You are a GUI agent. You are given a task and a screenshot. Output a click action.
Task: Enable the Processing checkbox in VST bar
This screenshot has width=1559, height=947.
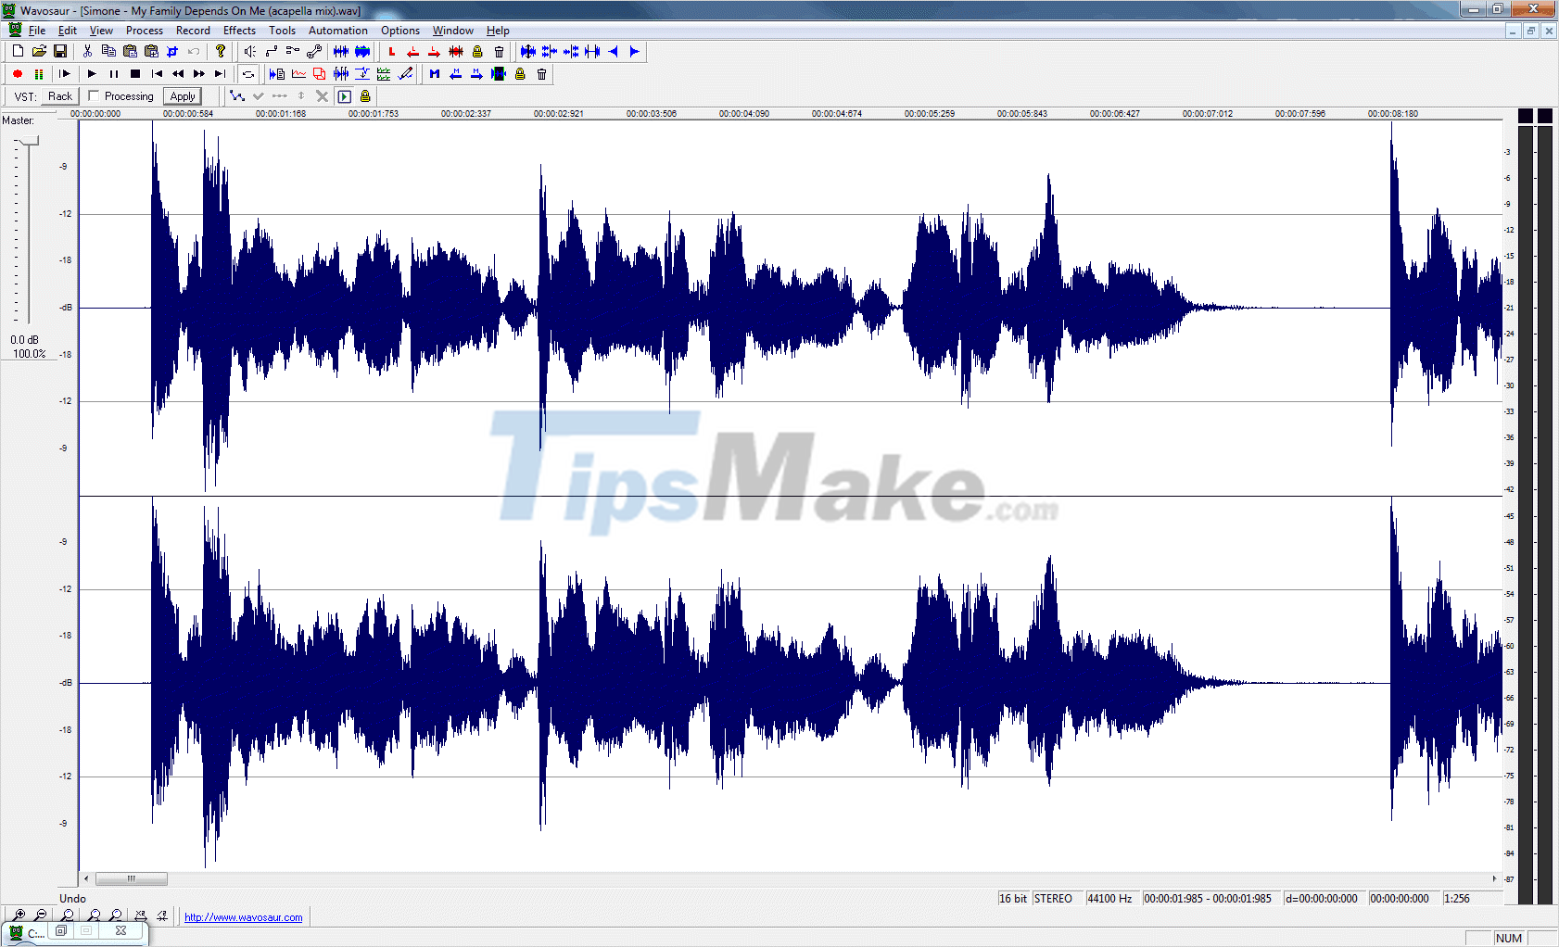tap(95, 95)
